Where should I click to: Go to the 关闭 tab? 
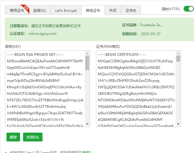click(113, 11)
